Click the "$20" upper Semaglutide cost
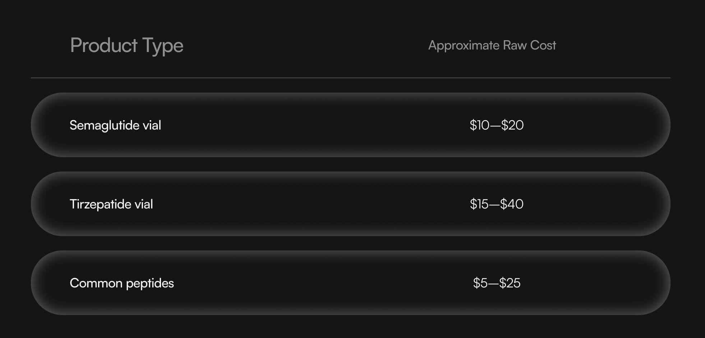705x338 pixels. point(512,125)
